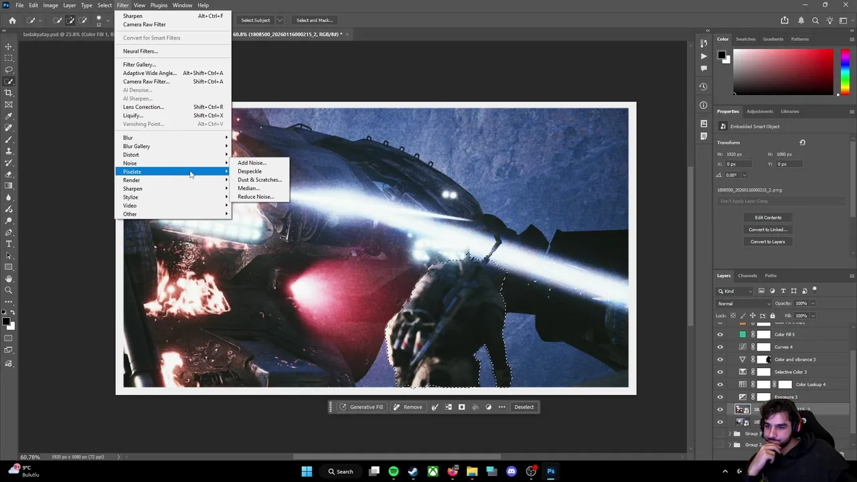The height and width of the screenshot is (482, 857).
Task: Select the Crop tool
Action: pos(9,93)
